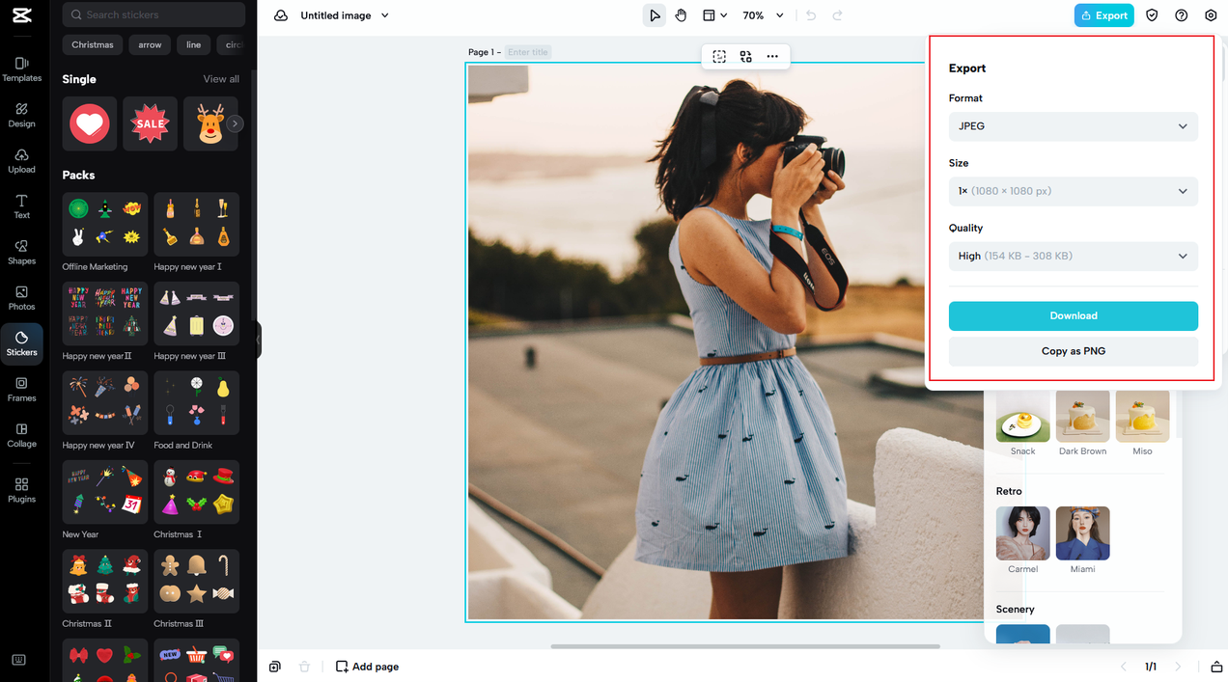Click the duplicate page icon

point(275,667)
